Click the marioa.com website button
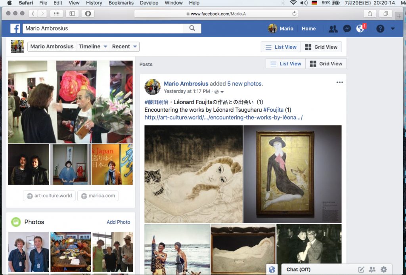406x275 pixels. pos(98,196)
